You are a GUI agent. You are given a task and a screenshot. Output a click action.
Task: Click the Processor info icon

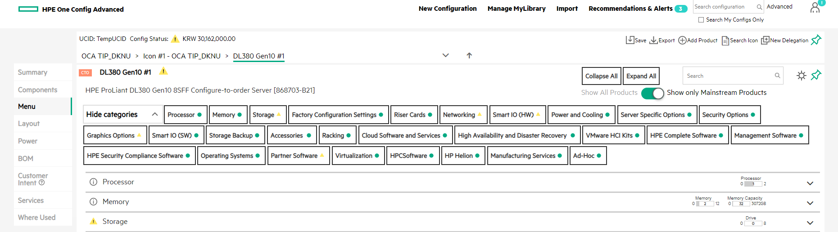[x=93, y=182]
